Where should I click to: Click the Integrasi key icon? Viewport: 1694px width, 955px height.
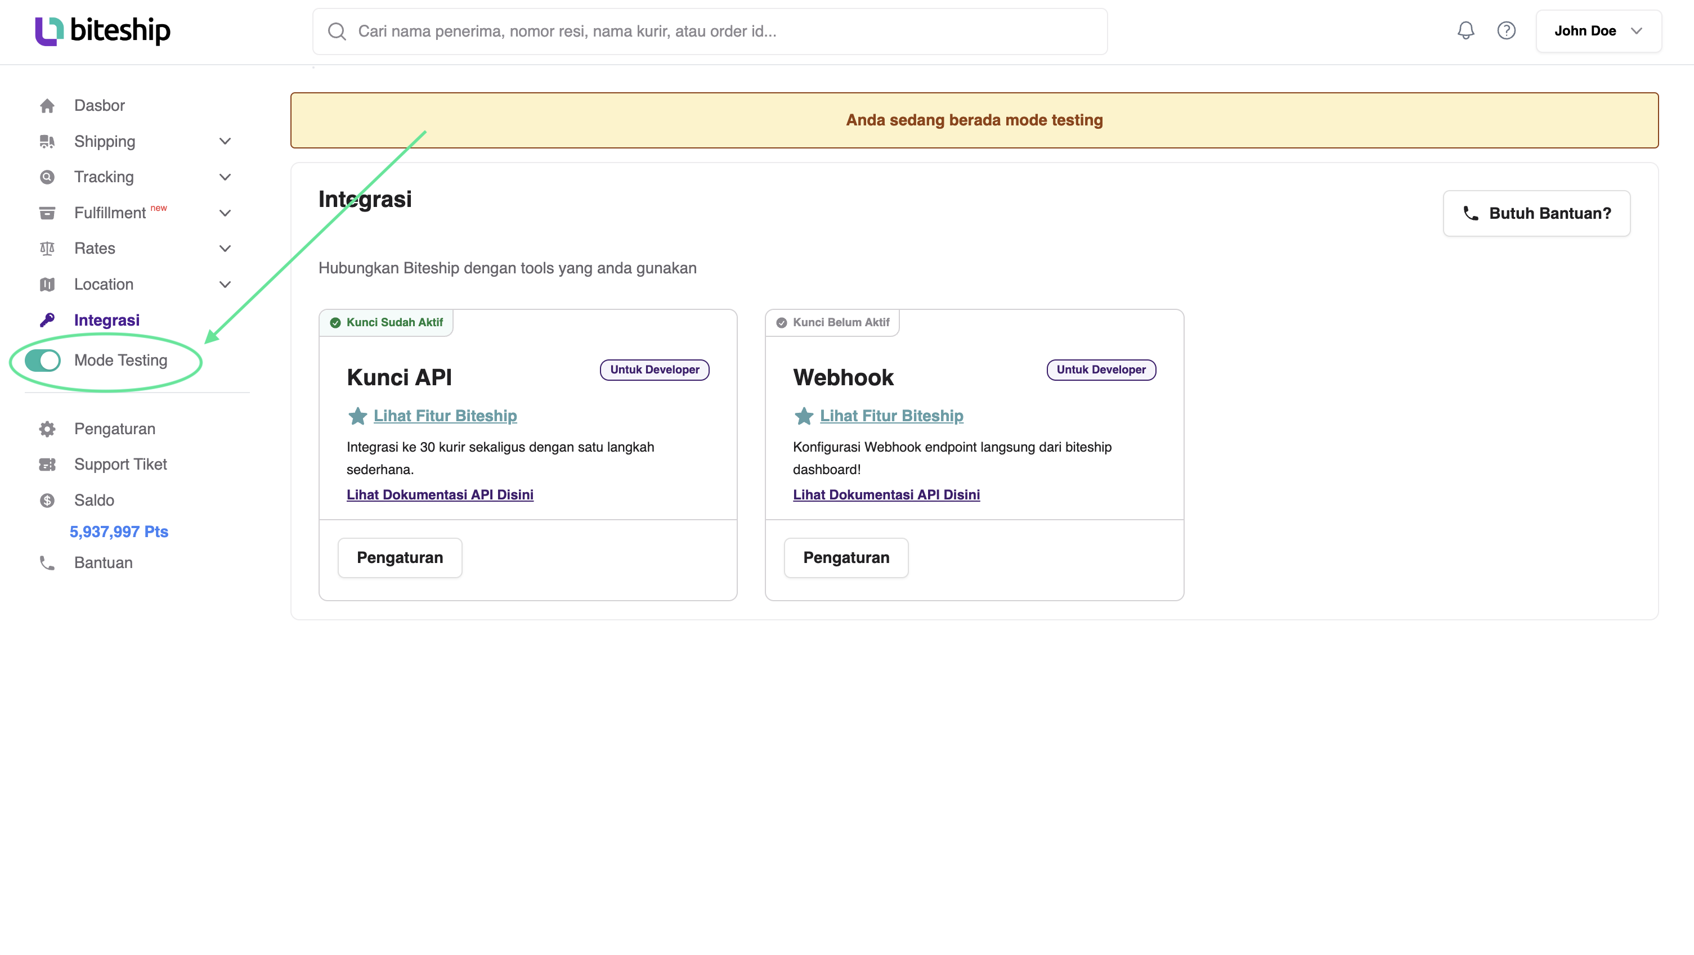pyautogui.click(x=47, y=320)
